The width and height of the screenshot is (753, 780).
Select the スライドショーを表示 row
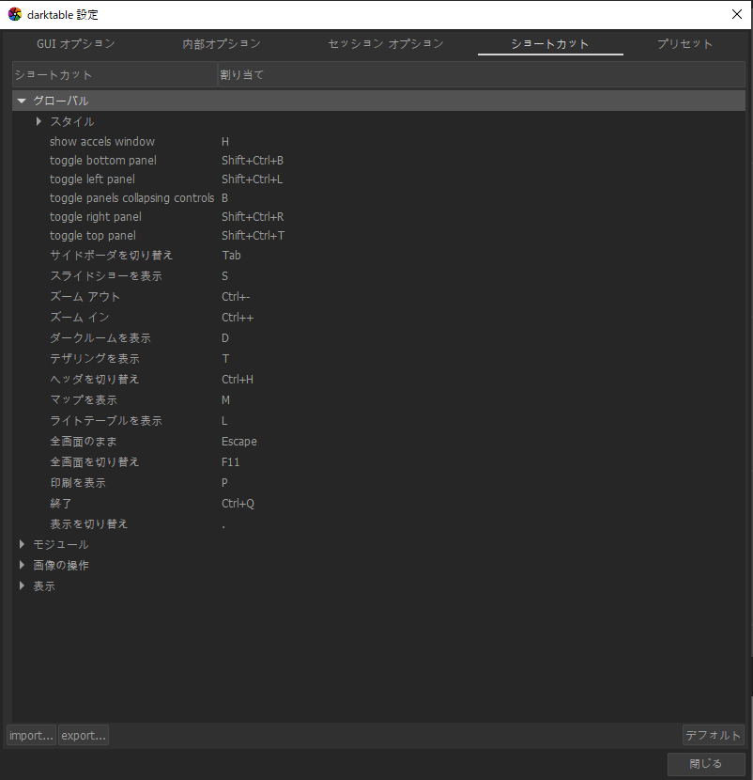pyautogui.click(x=378, y=276)
